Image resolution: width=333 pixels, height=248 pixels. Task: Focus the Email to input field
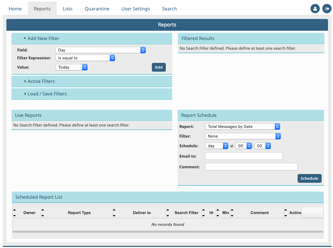pos(244,156)
